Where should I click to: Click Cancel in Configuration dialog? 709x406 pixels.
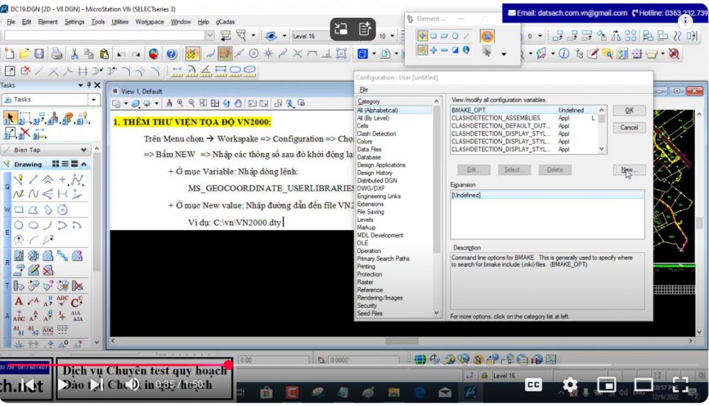point(629,128)
